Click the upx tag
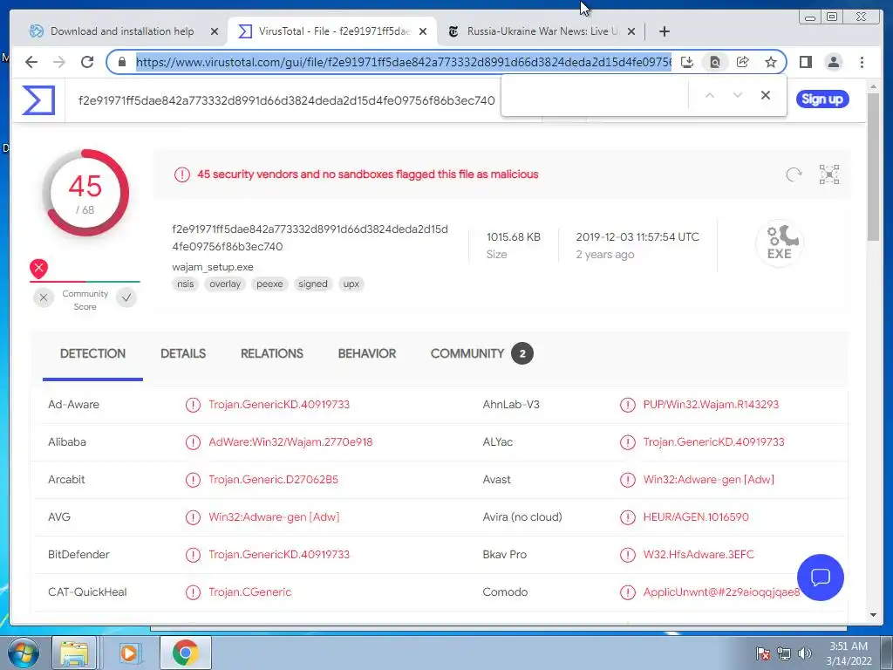The width and height of the screenshot is (893, 670). (351, 284)
